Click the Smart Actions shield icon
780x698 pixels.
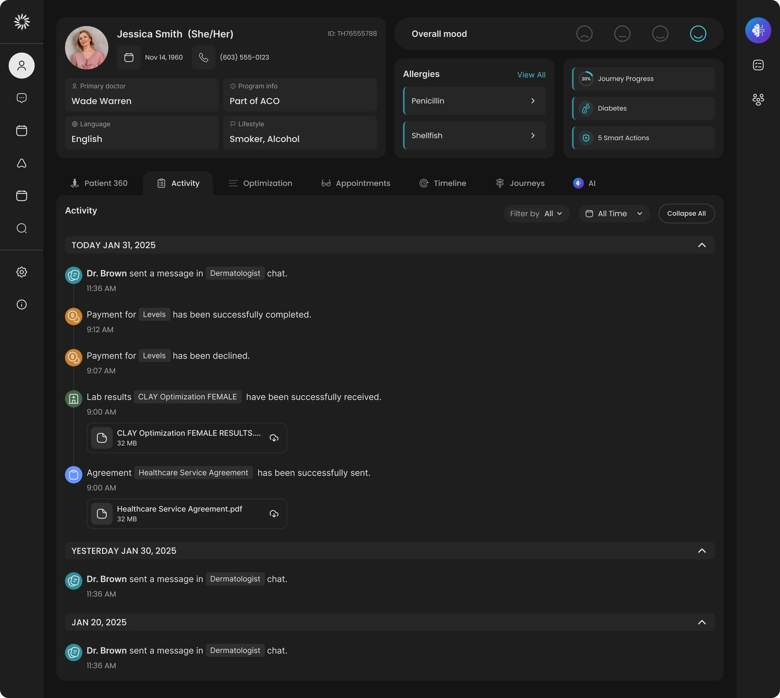tap(586, 138)
